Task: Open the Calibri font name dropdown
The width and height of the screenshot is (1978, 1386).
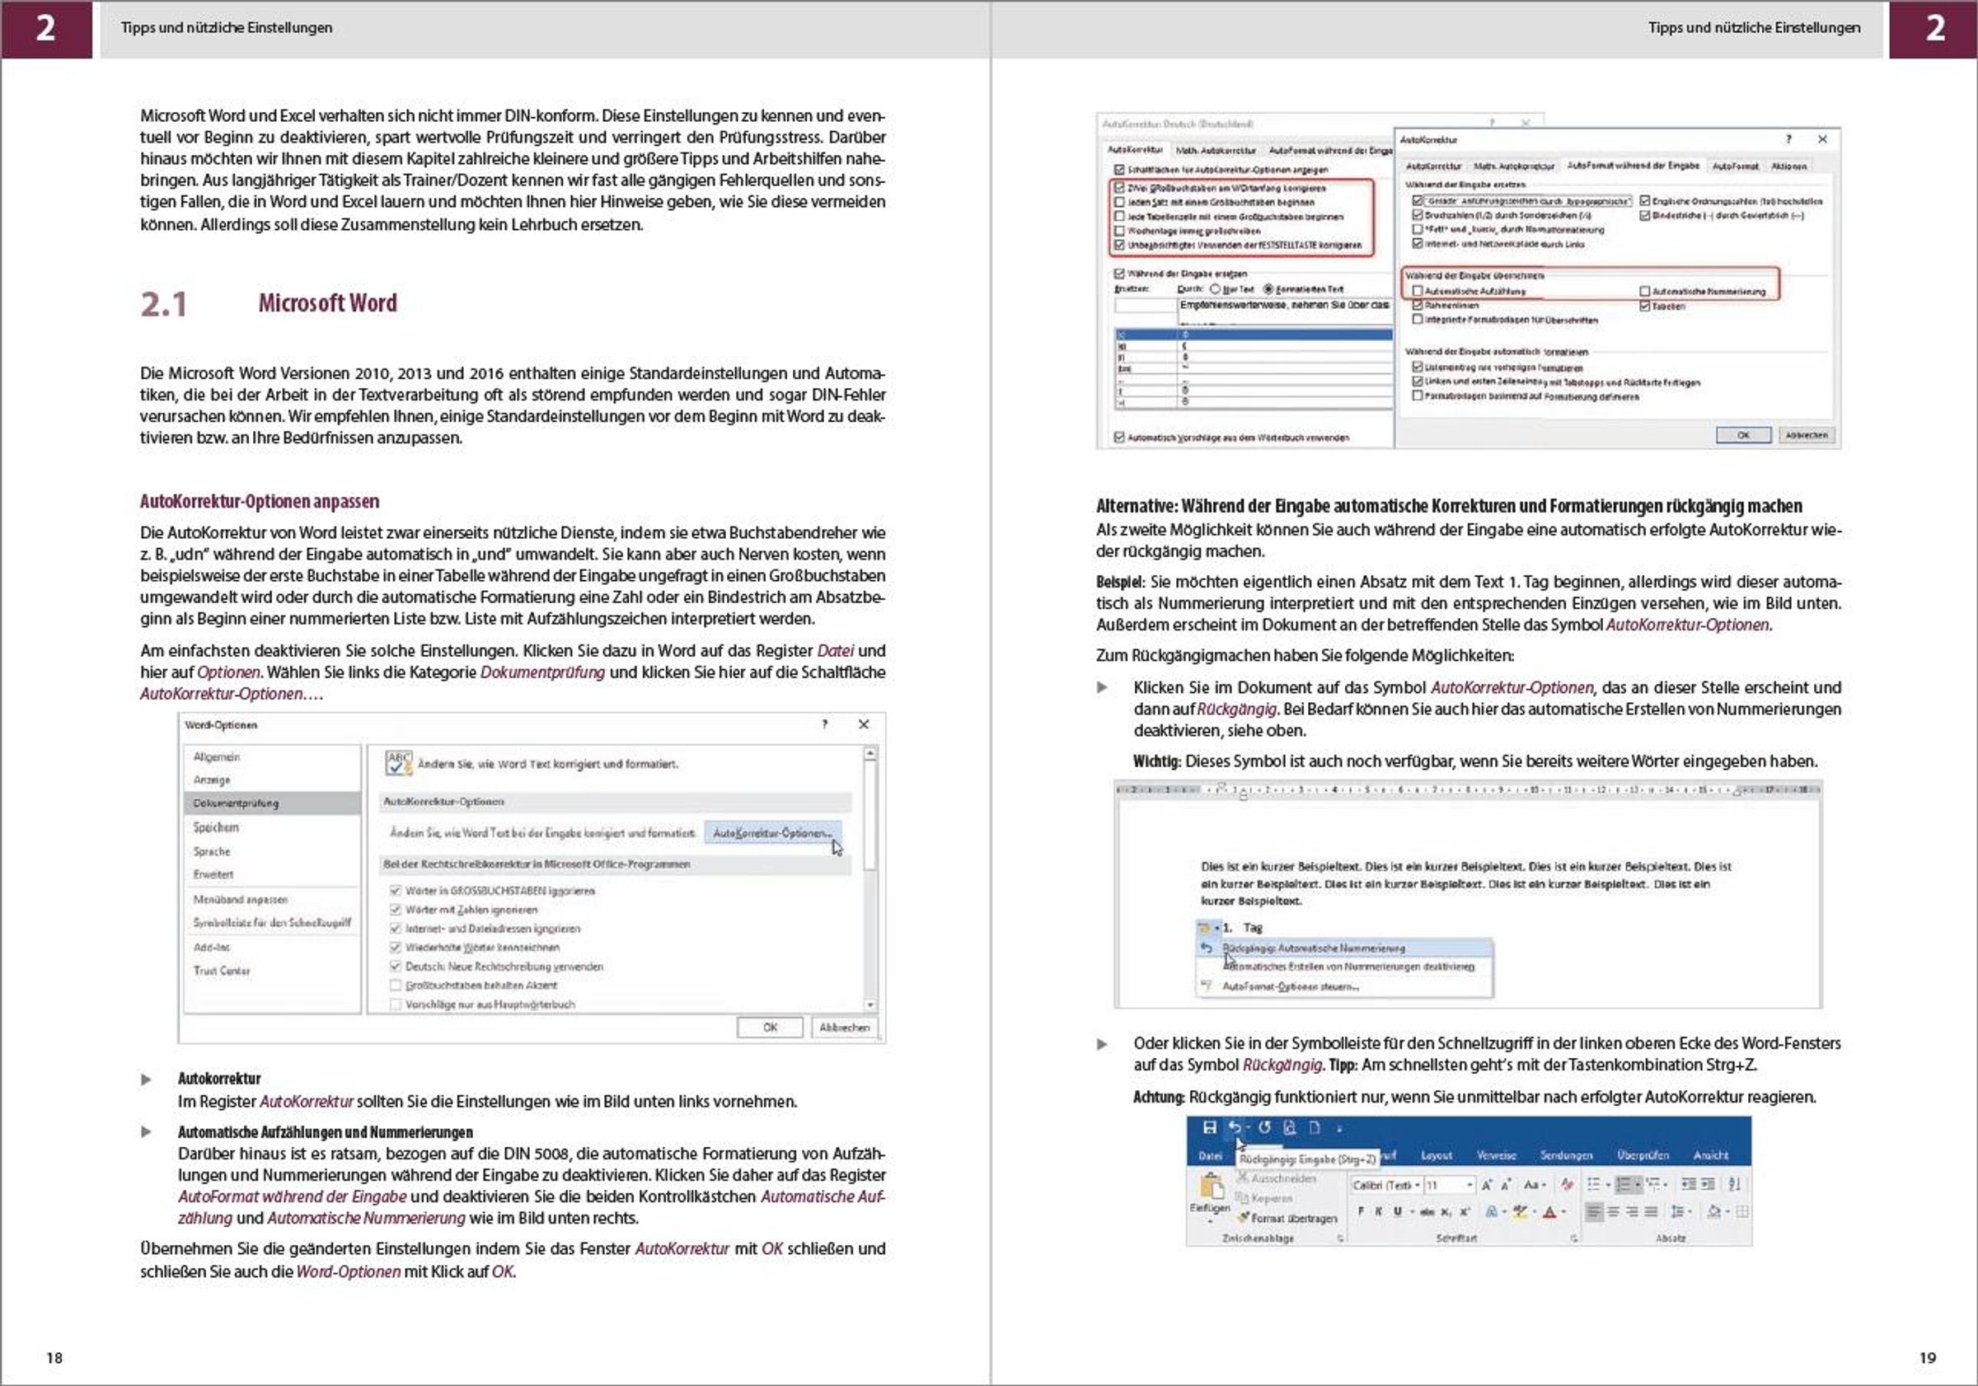Action: [1418, 1185]
